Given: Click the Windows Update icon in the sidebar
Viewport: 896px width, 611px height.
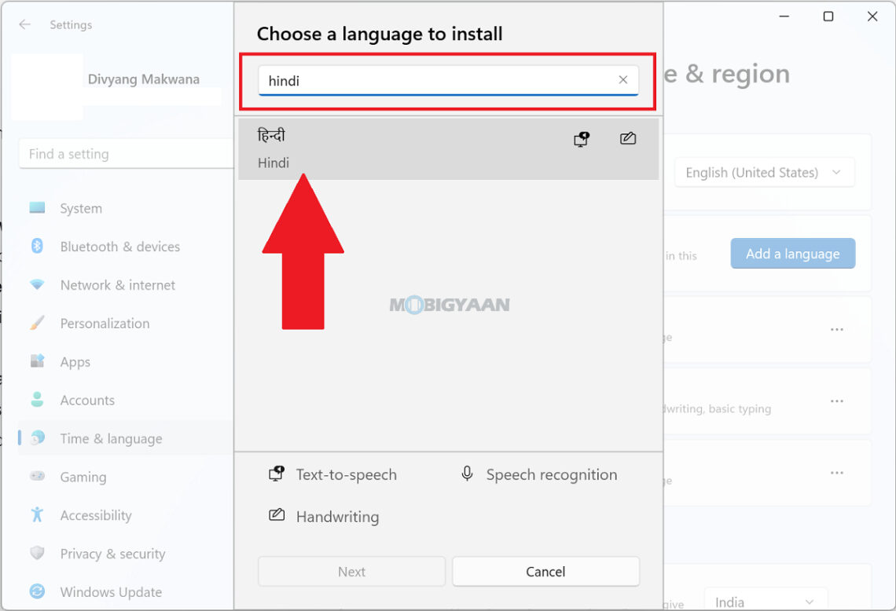Looking at the screenshot, I should 38,592.
